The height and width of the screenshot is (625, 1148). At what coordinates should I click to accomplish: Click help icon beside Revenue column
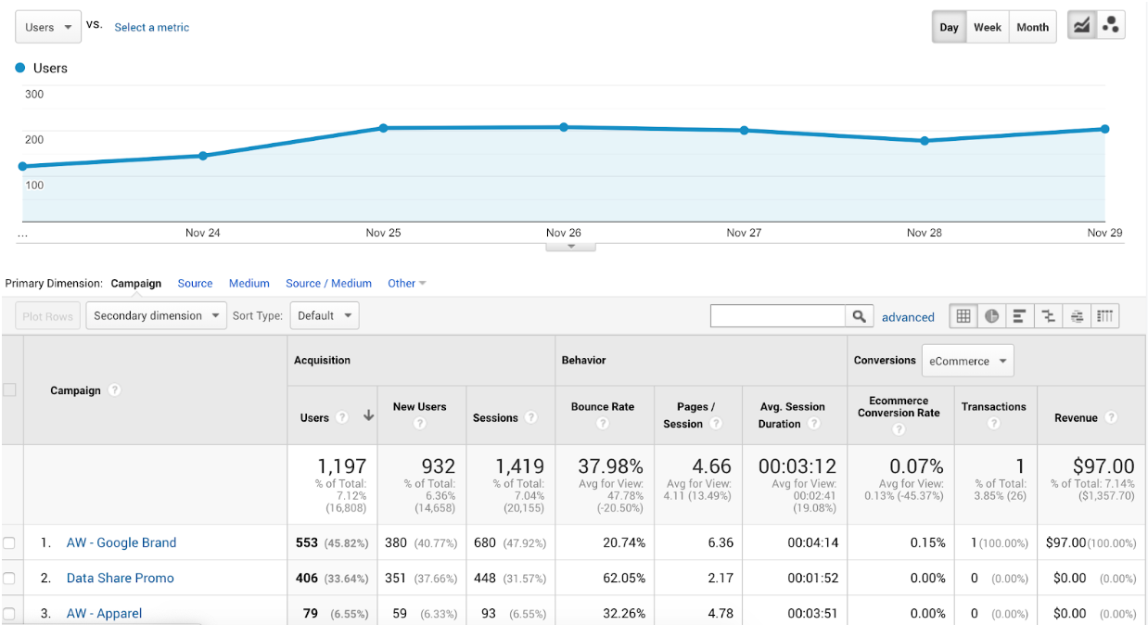tap(1111, 417)
